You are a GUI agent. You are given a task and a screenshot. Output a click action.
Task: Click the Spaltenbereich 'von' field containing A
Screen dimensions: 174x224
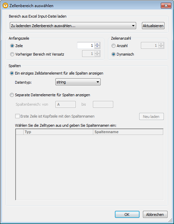click(66, 104)
